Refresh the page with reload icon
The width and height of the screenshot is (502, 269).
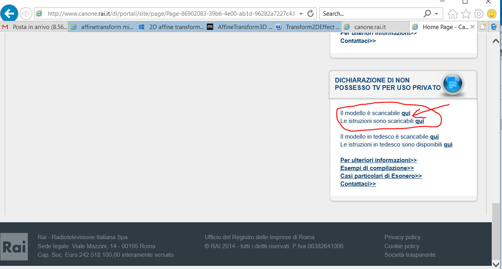(310, 14)
